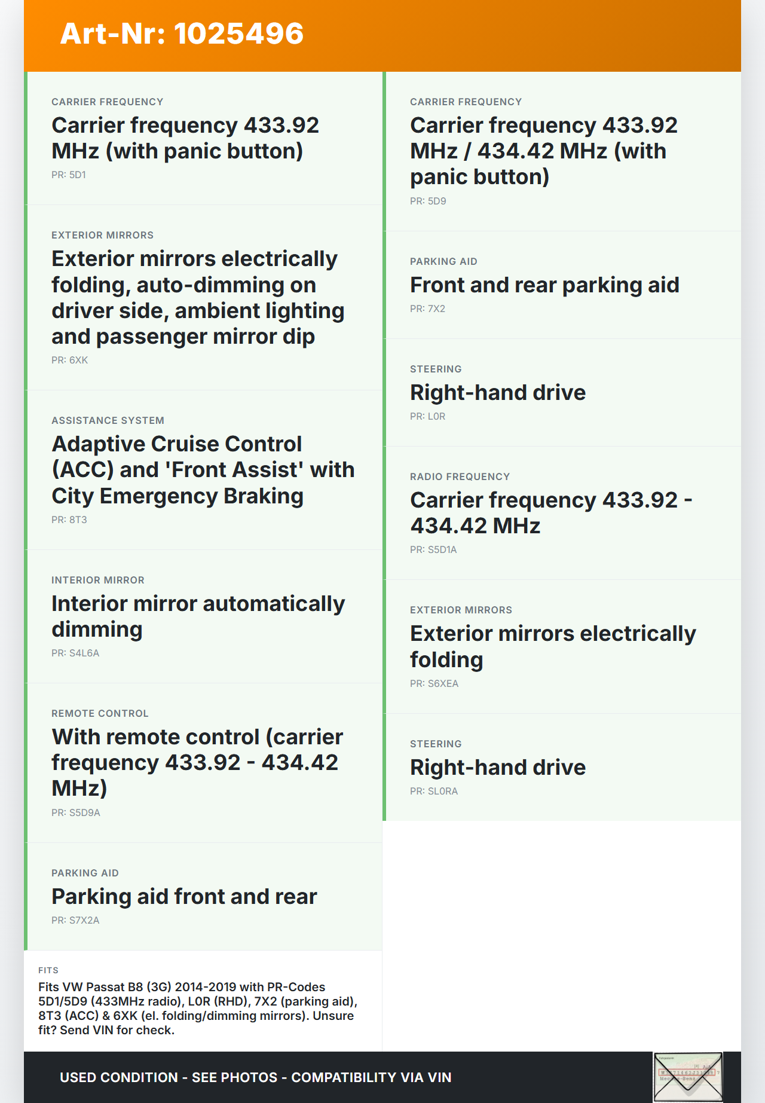Select the PR: 5D1 carrier frequency card
The width and height of the screenshot is (765, 1103).
click(x=203, y=138)
